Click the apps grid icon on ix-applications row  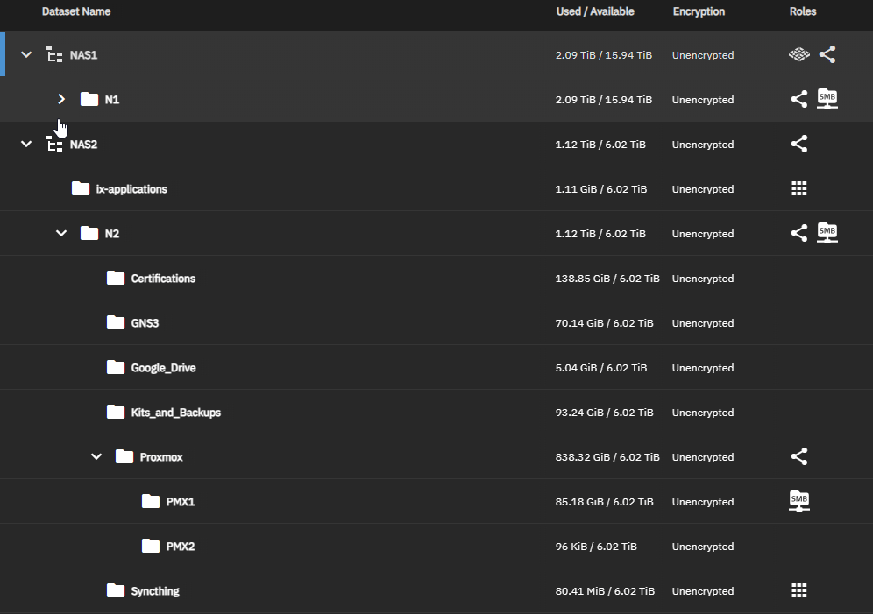pyautogui.click(x=799, y=188)
